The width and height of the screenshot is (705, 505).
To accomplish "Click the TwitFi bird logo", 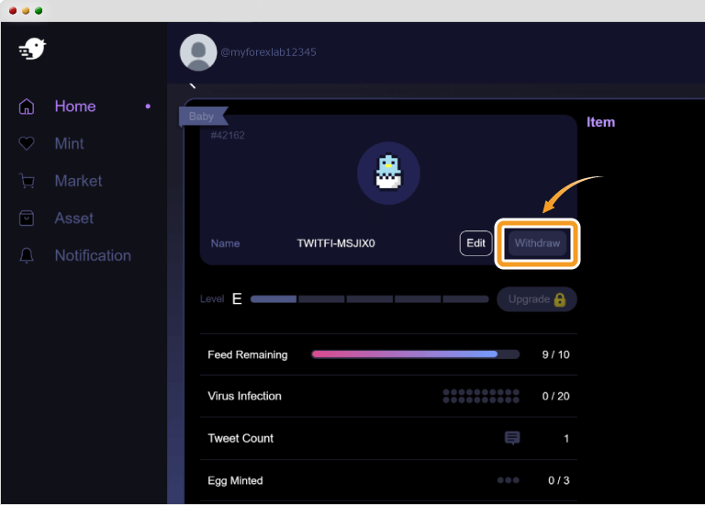I will tap(32, 50).
